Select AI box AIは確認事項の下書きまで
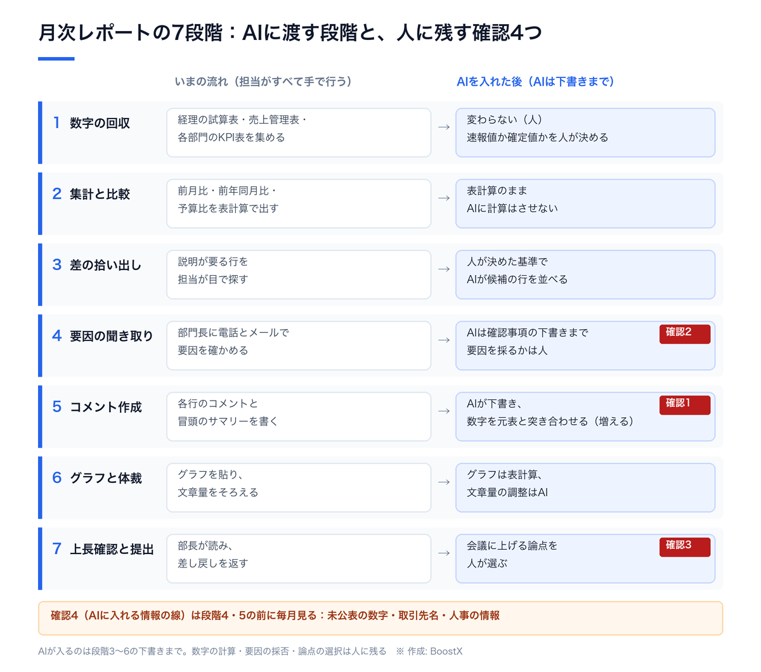This screenshot has width=761, height=672. (x=585, y=346)
